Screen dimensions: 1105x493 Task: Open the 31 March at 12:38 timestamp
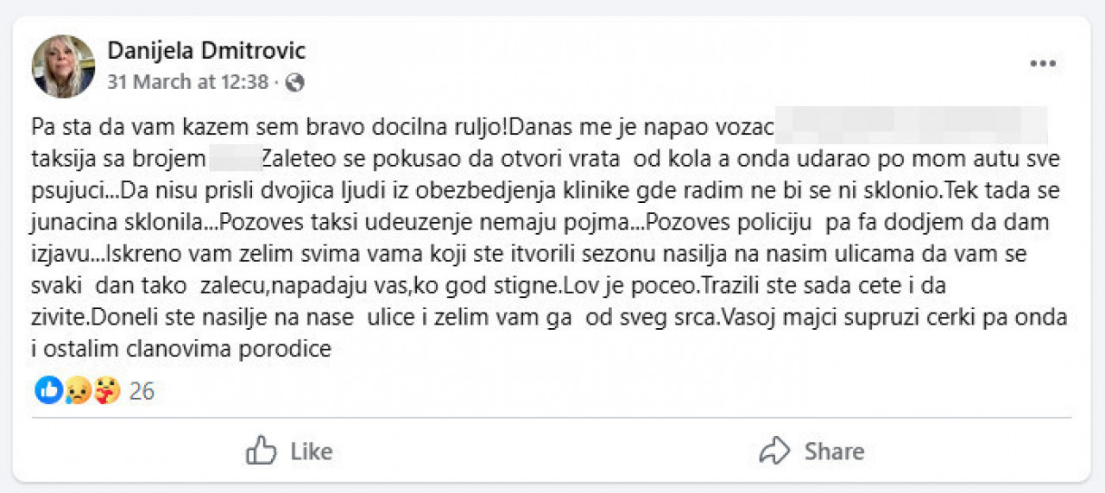tap(187, 83)
